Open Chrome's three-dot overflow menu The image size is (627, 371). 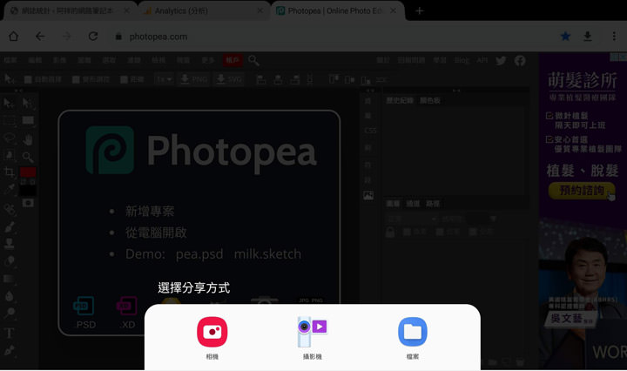pos(614,37)
